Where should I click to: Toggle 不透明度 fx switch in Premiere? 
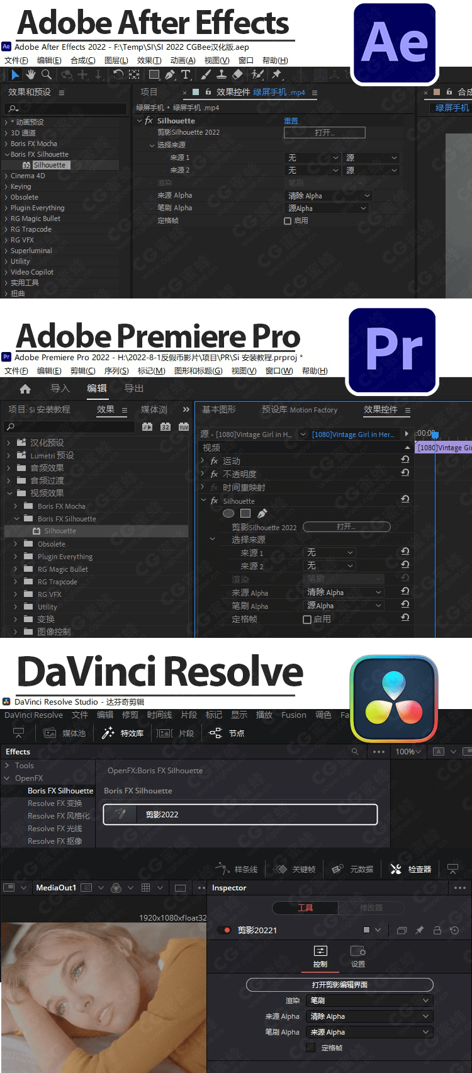point(214,474)
